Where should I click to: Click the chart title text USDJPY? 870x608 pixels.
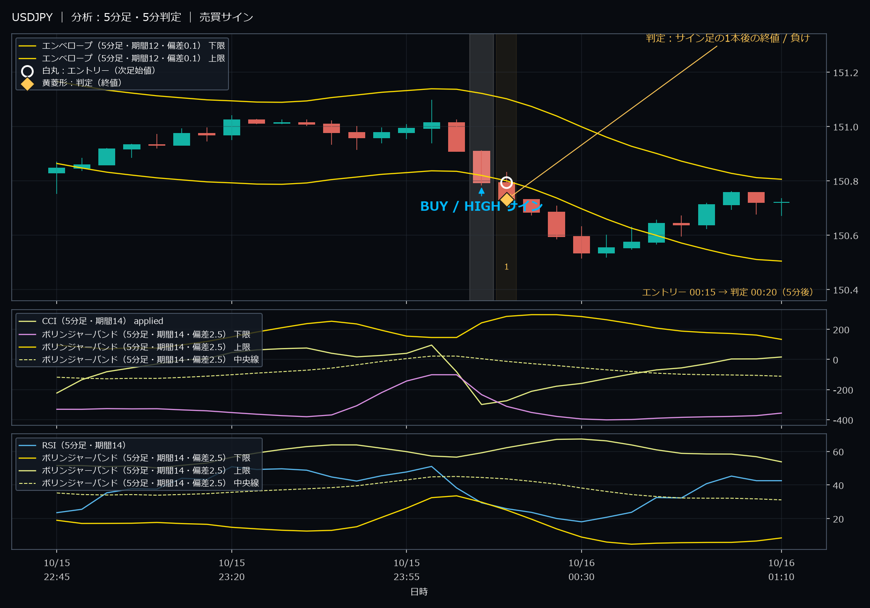click(x=32, y=17)
